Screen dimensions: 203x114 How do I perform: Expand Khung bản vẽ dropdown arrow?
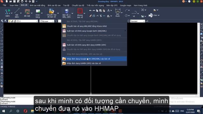tap(84, 13)
